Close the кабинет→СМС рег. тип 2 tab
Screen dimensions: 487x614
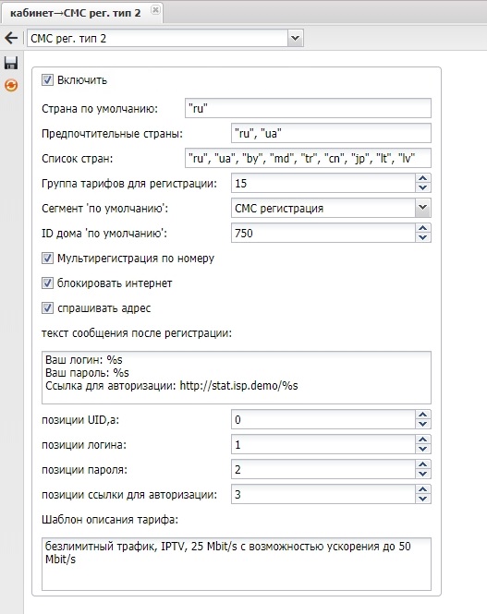click(x=155, y=10)
